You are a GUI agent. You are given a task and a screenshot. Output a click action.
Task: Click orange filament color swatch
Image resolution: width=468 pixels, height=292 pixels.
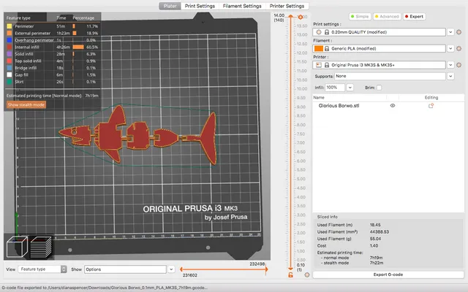click(319, 48)
